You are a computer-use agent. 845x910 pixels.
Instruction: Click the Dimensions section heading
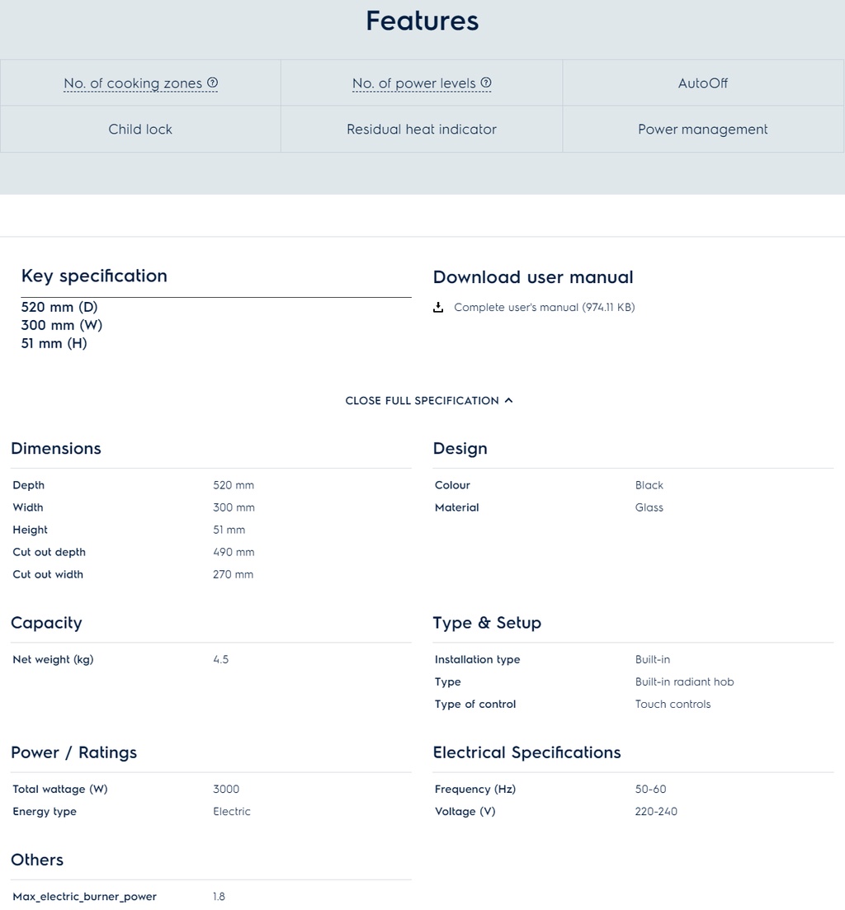pyautogui.click(x=56, y=449)
